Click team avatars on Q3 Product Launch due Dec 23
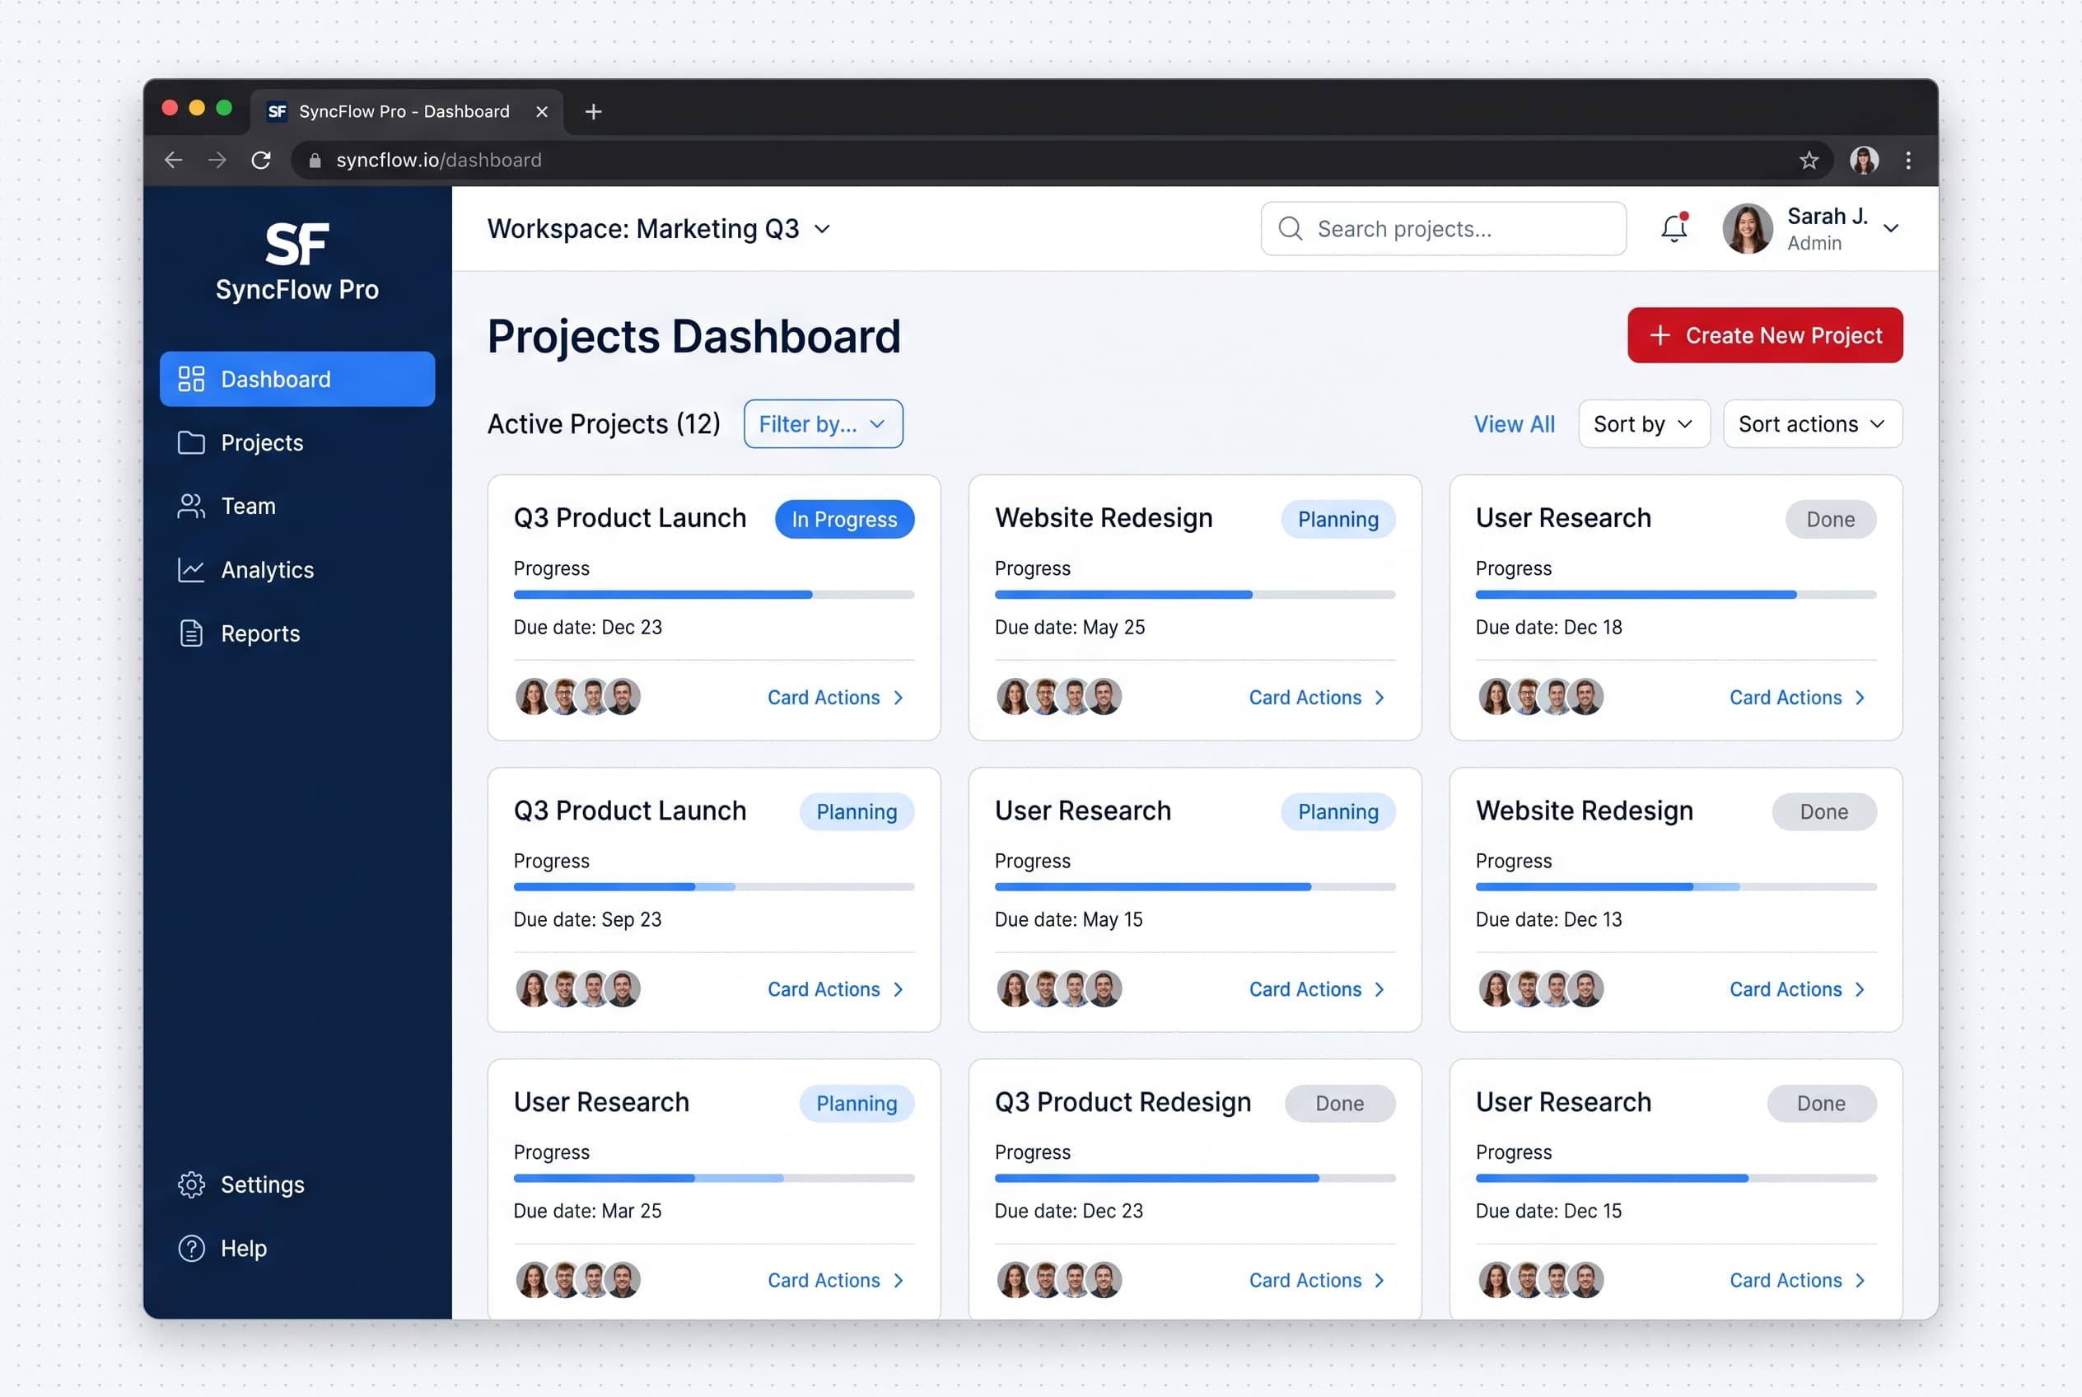Viewport: 2082px width, 1397px height. [x=577, y=697]
